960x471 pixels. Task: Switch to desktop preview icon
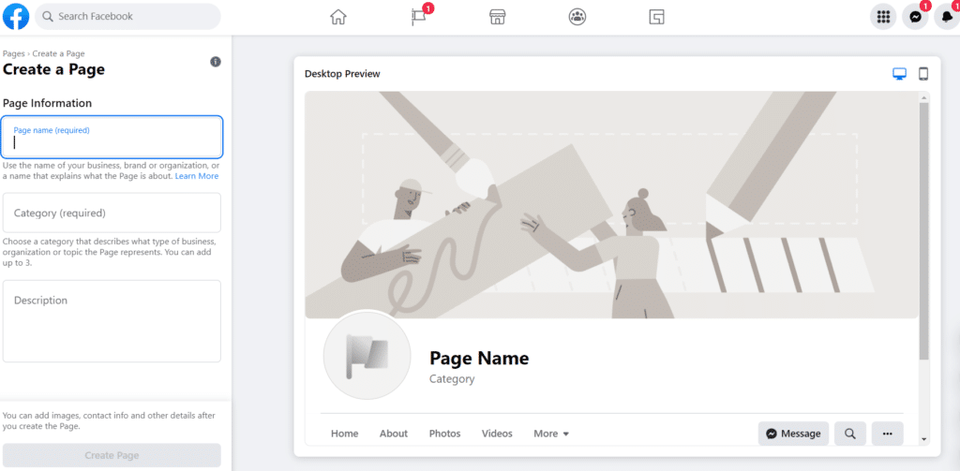click(899, 74)
